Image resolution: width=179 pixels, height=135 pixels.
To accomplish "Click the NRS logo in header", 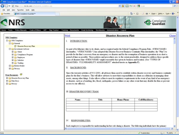I will click(x=13, y=22).
